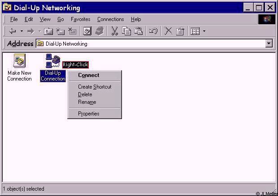
Task: Click the title bar folder icon
Action: (7, 8)
